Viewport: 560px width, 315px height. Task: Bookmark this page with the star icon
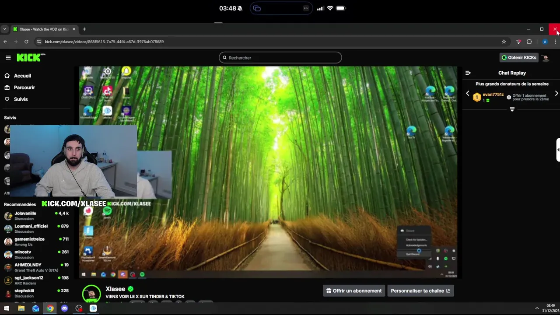[x=504, y=42]
